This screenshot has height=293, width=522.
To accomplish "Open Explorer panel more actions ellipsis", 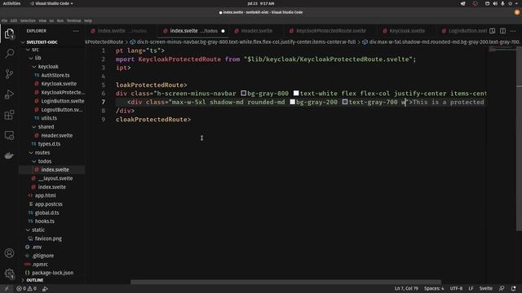I will (x=76, y=31).
